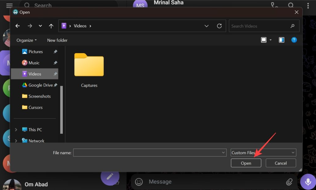This screenshot has height=190, width=316.
Task: Open the blue help icon
Action: [294, 40]
